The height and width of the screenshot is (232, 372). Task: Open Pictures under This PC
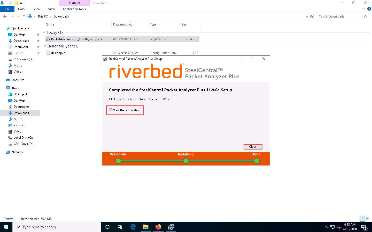(19, 125)
